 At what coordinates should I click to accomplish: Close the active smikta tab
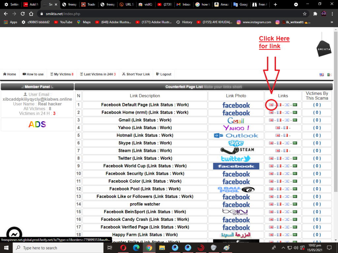point(56,4)
